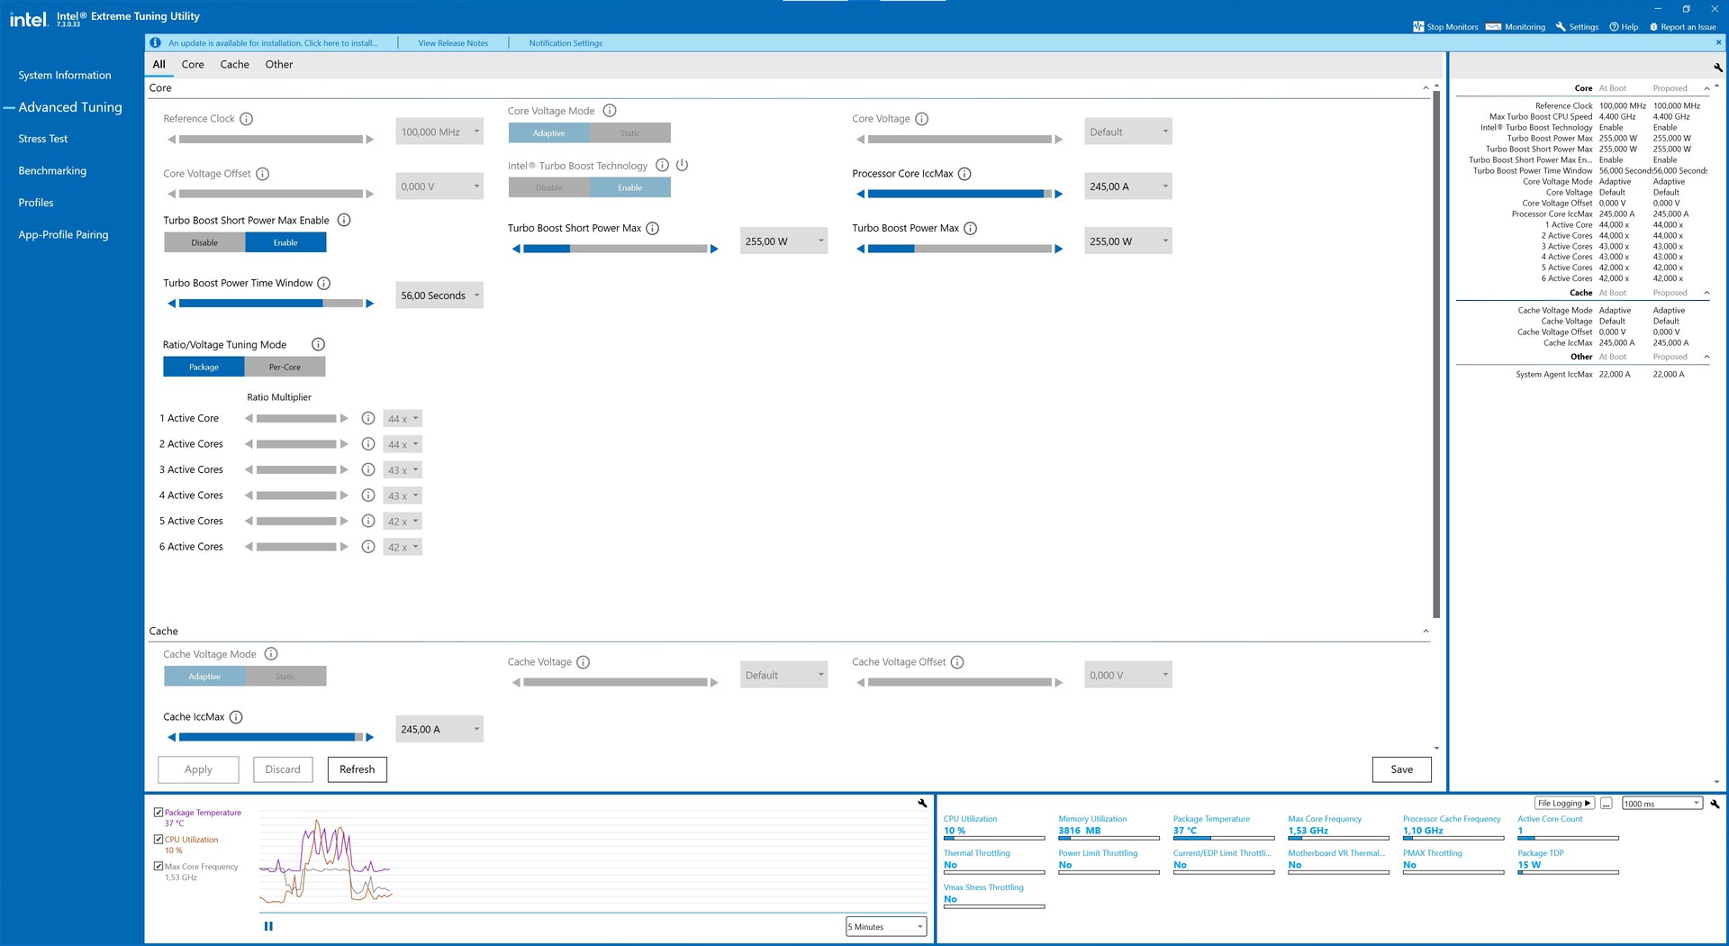Dismiss the update notification bar
The image size is (1729, 946).
(x=1718, y=42)
